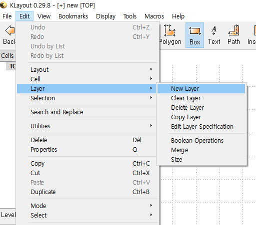Select the Polygon drawing tool
The width and height of the screenshot is (256, 225).
point(170,35)
